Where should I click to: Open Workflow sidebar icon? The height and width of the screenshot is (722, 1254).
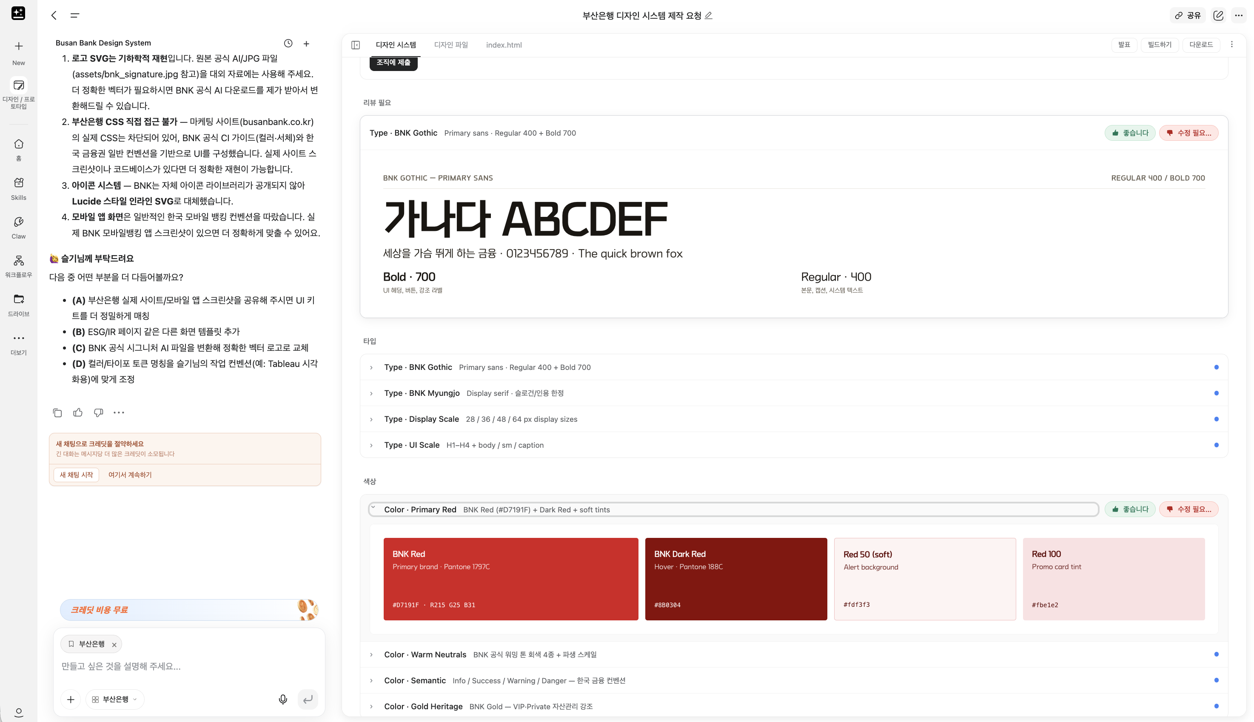18,266
